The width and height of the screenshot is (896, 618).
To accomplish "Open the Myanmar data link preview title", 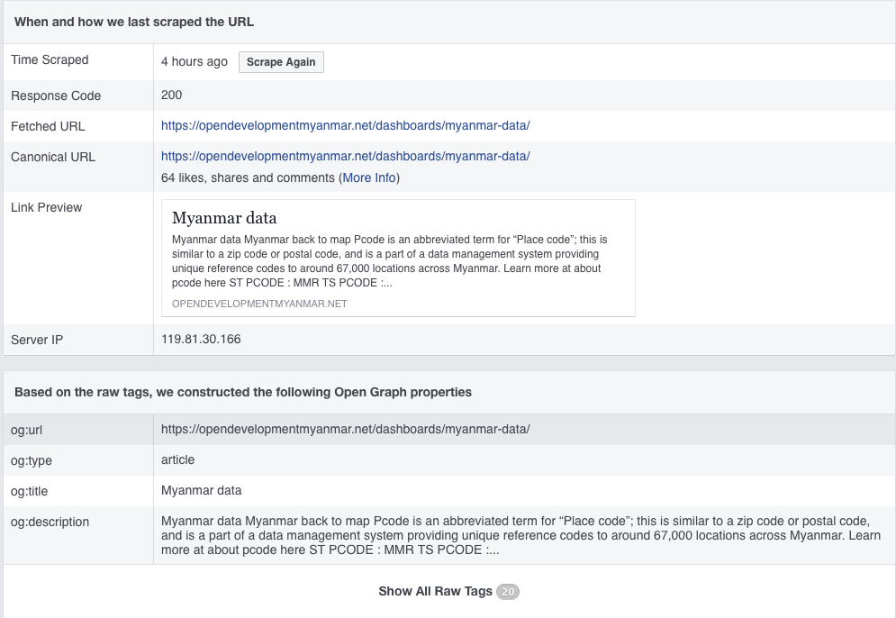I will click(x=224, y=218).
